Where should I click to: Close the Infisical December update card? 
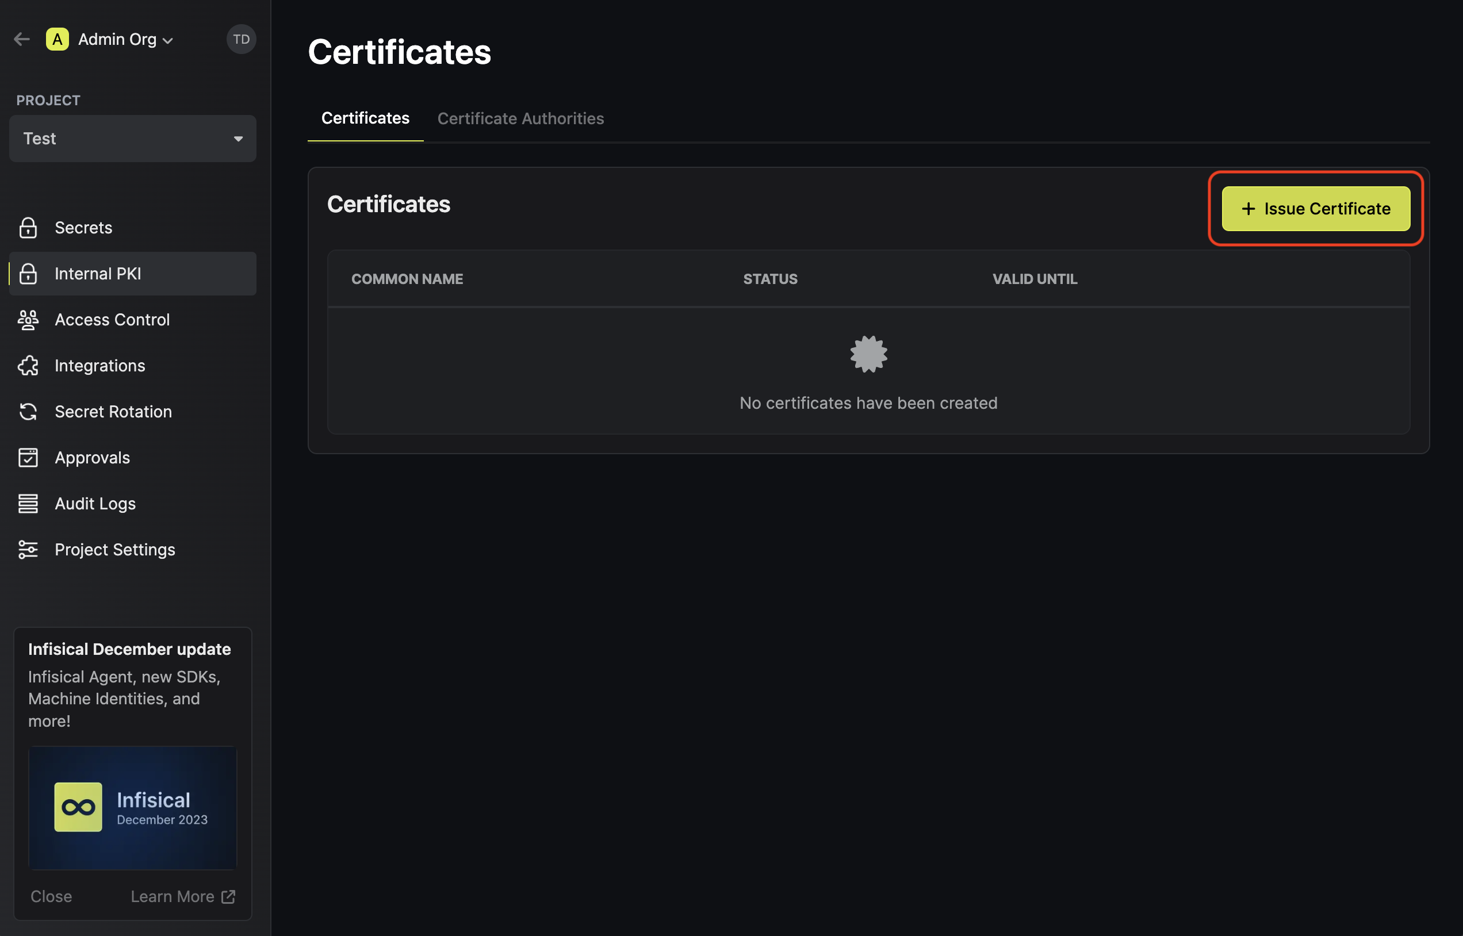51,896
